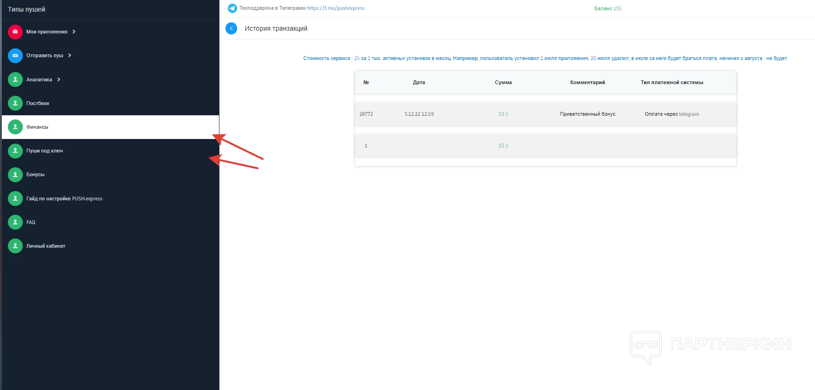The image size is (815, 390).
Task: Click the blue envelope Отправить пуш icon
Action: coord(15,55)
